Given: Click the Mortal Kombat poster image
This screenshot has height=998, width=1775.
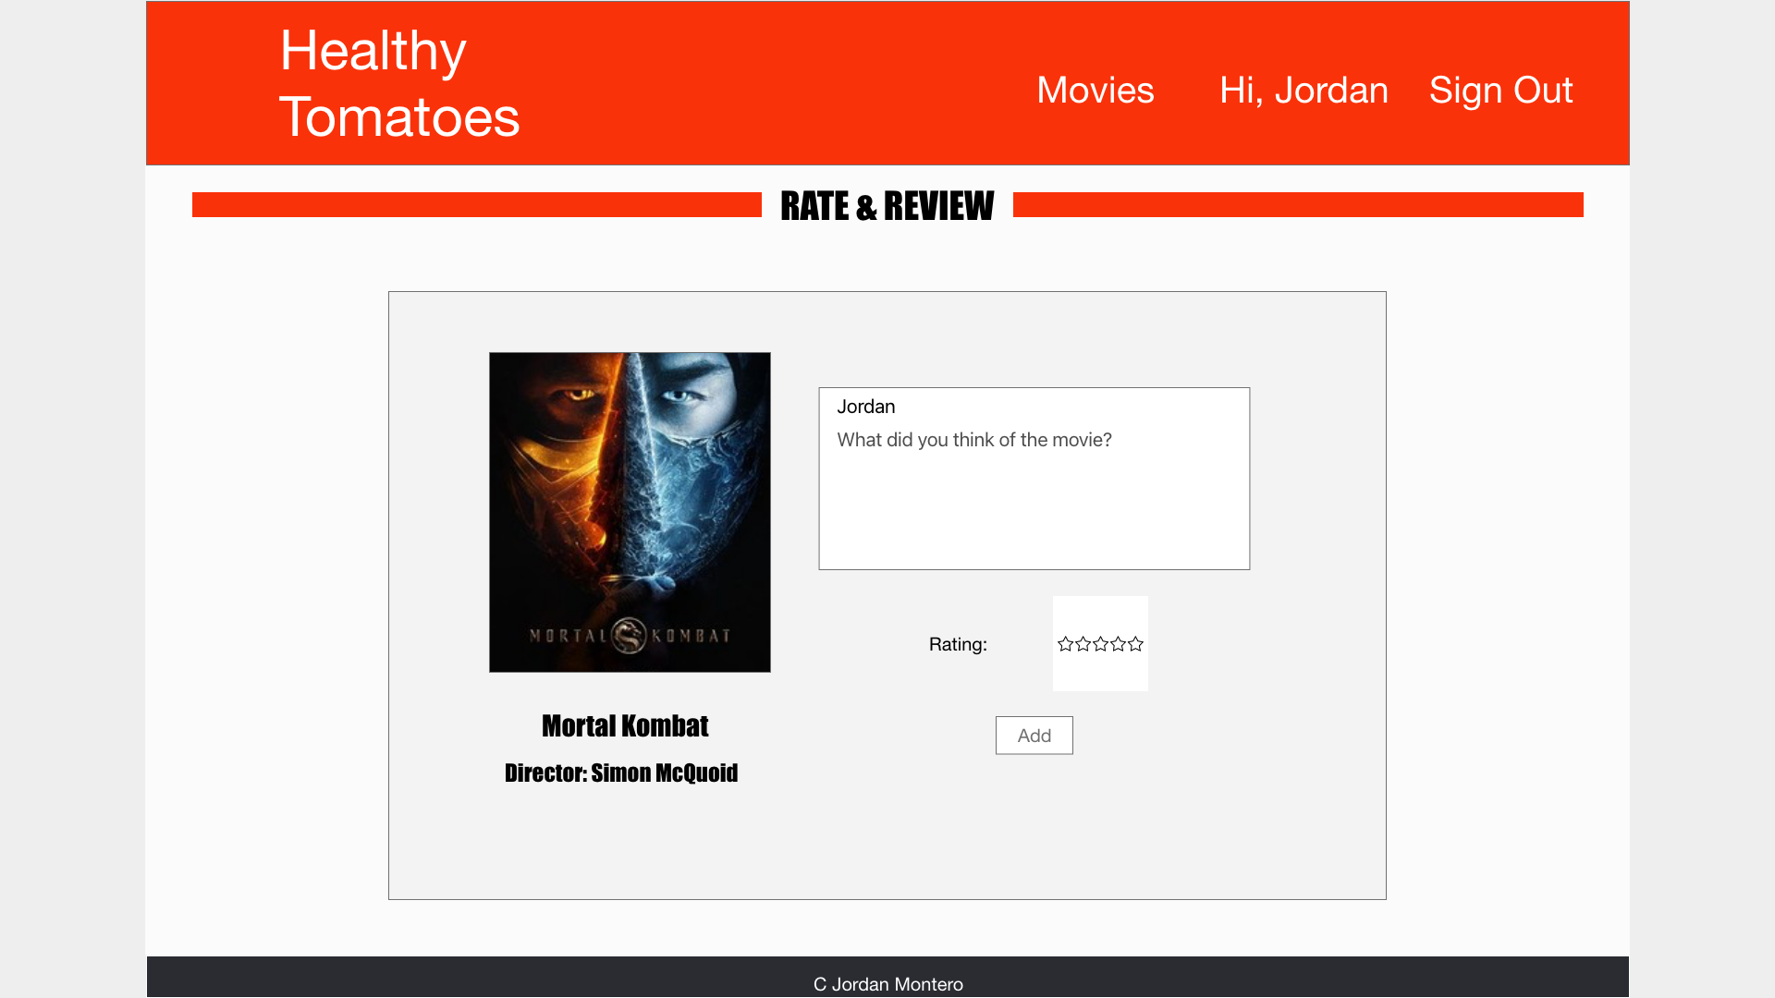Looking at the screenshot, I should pos(629,511).
